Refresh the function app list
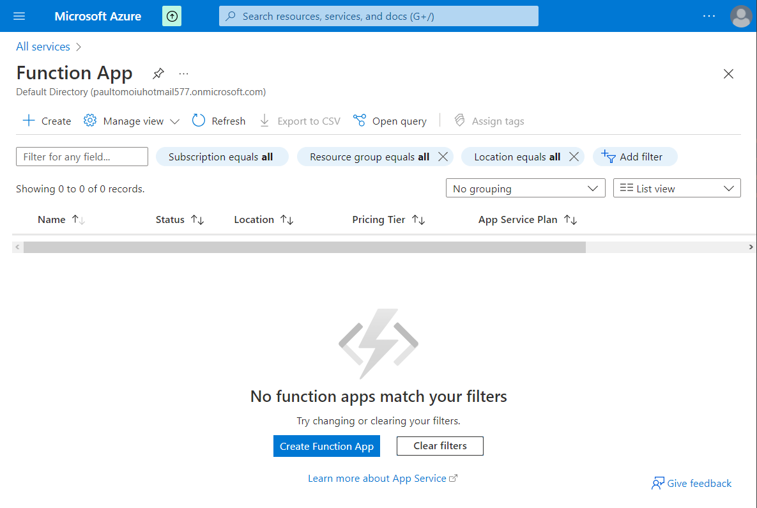The width and height of the screenshot is (757, 508). [x=218, y=121]
